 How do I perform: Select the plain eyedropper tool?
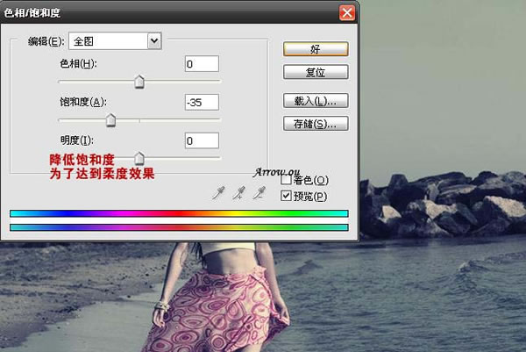coord(218,193)
